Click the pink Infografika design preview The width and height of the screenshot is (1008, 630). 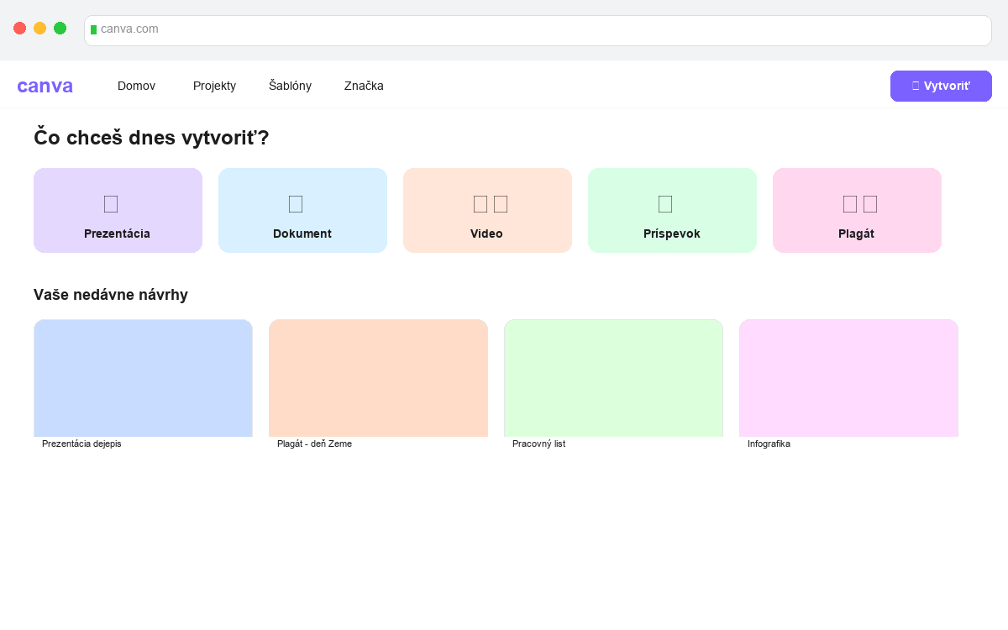click(x=848, y=378)
